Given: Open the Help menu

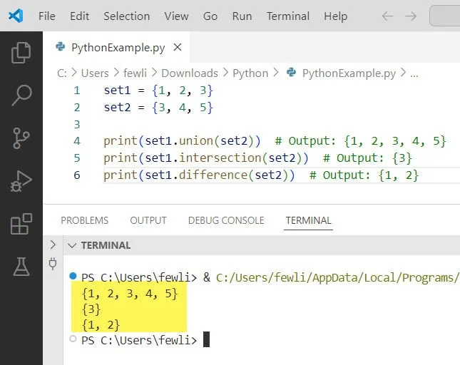Looking at the screenshot, I should [x=336, y=16].
